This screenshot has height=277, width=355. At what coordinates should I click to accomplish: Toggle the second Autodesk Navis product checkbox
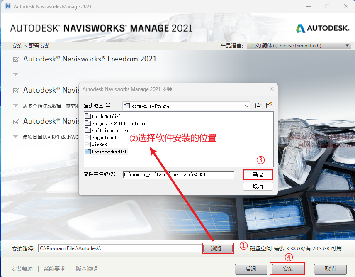click(x=16, y=91)
